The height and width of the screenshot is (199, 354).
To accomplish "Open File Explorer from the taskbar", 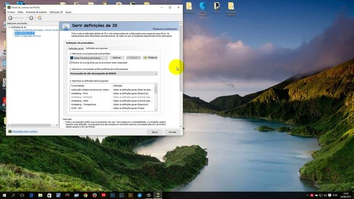I will (x=40, y=195).
